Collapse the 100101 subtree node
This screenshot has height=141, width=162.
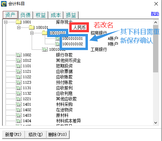[x=19, y=27]
